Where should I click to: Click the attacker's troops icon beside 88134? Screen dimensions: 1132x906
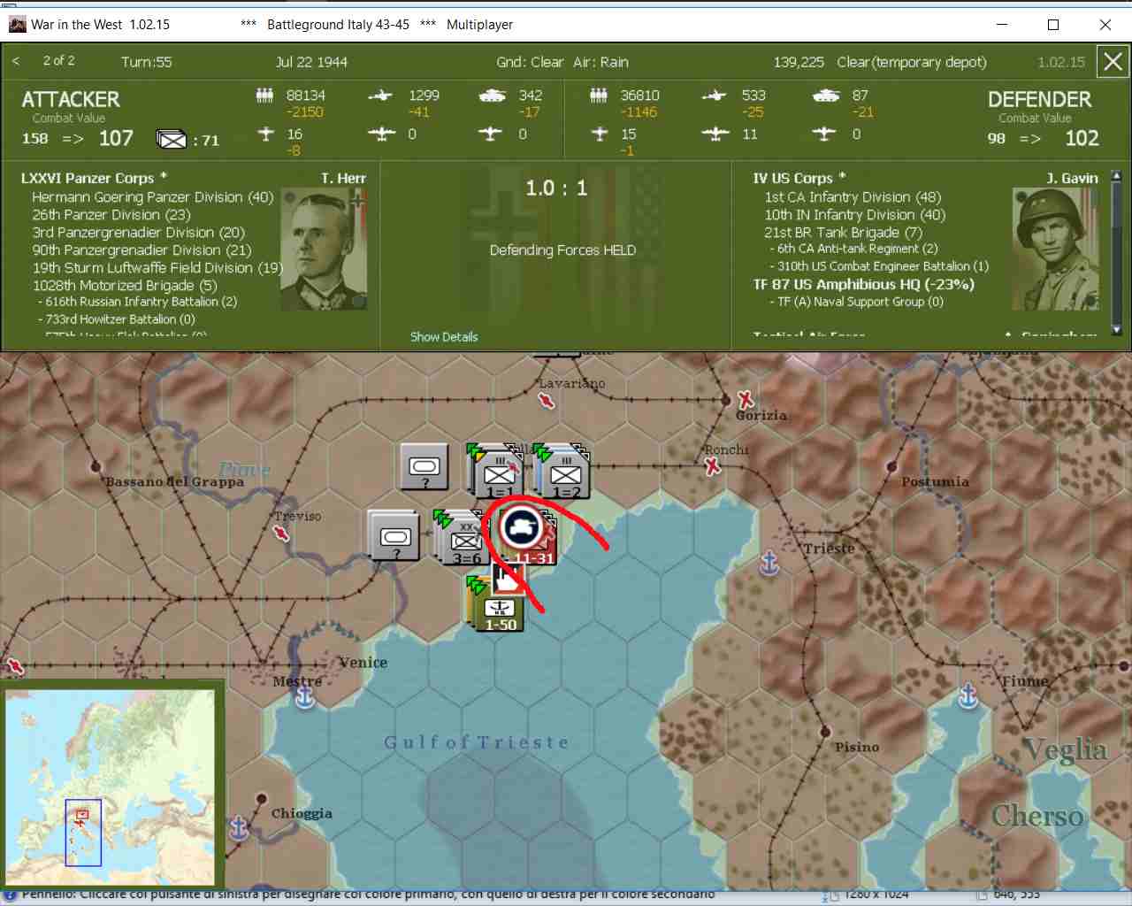click(264, 96)
